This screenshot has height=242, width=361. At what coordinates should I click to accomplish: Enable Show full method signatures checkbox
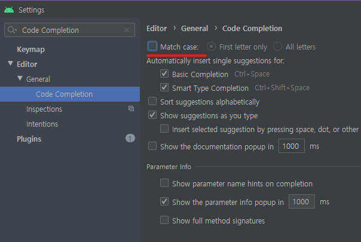(164, 220)
